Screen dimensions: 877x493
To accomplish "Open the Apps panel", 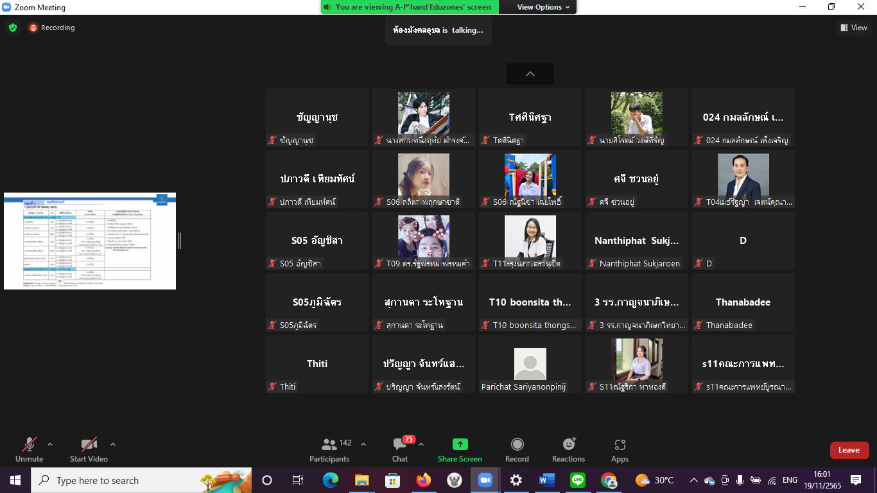I will (x=620, y=449).
